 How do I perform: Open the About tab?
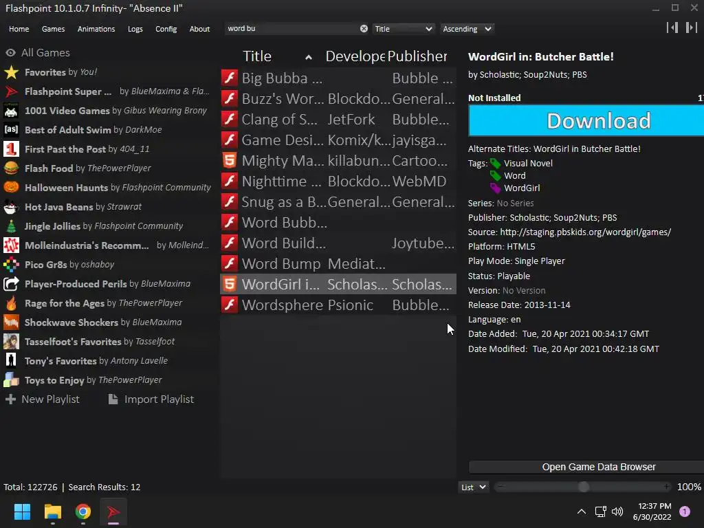tap(199, 29)
